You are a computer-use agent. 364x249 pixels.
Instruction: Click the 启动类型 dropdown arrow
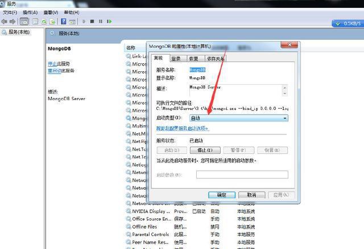click(285, 119)
